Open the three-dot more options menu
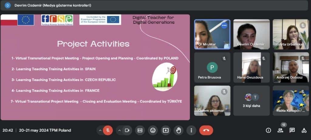 coord(191,130)
